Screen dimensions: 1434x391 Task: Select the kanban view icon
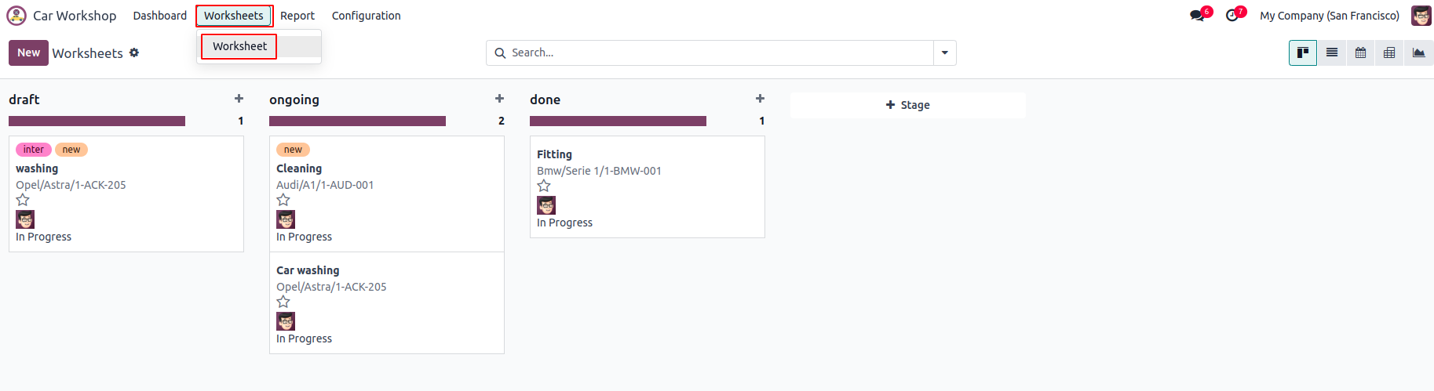(x=1303, y=52)
